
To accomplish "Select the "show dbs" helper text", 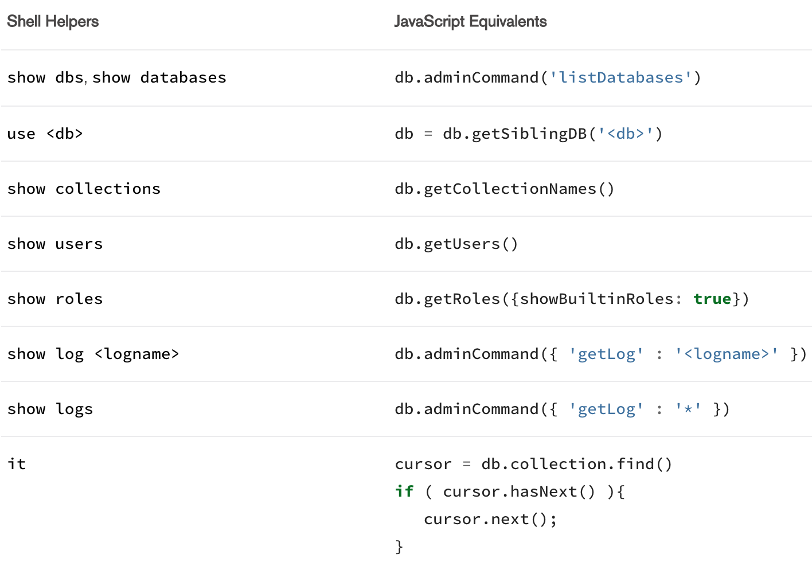I will click(x=46, y=78).
